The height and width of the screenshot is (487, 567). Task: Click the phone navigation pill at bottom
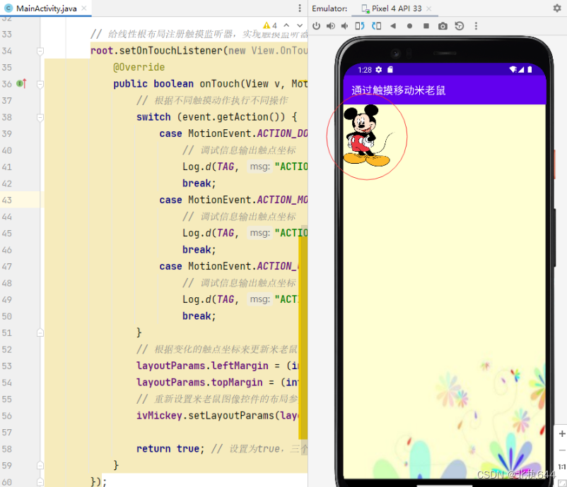click(x=445, y=485)
